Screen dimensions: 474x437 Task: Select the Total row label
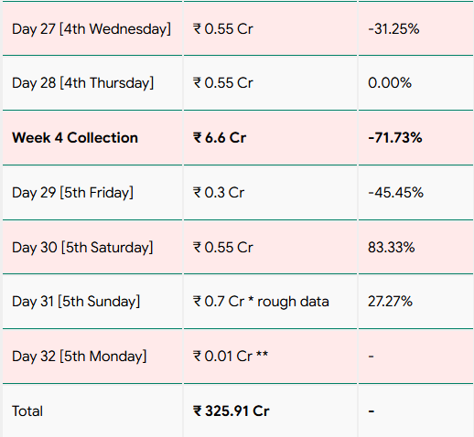click(27, 411)
